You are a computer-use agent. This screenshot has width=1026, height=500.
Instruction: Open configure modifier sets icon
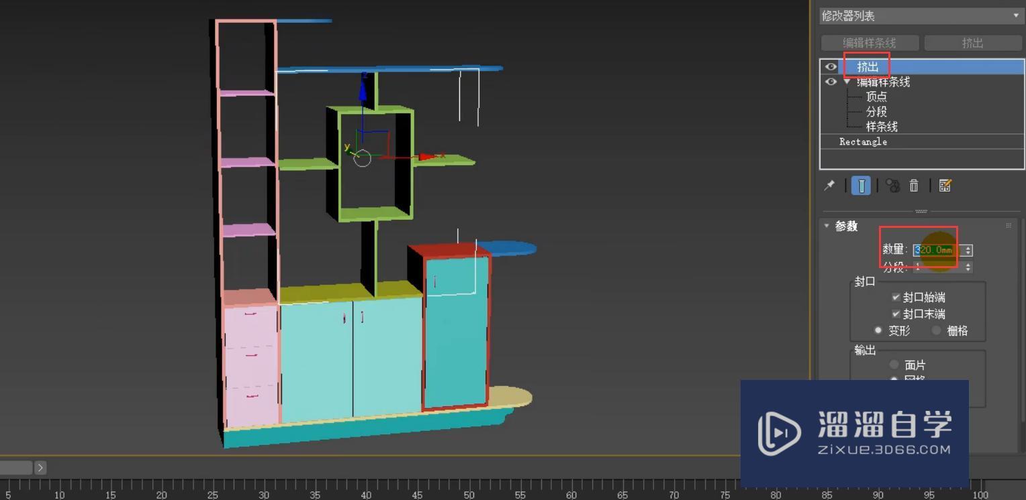pos(945,186)
